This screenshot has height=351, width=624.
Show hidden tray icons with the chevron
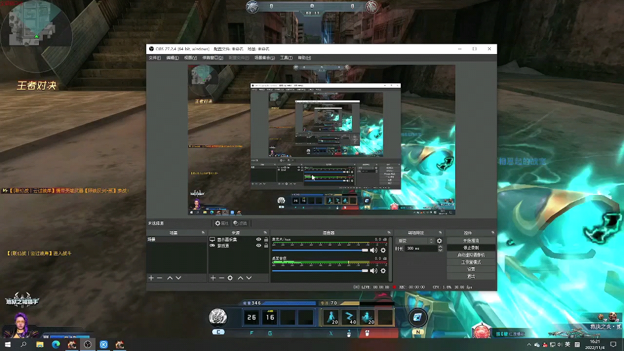pyautogui.click(x=529, y=345)
